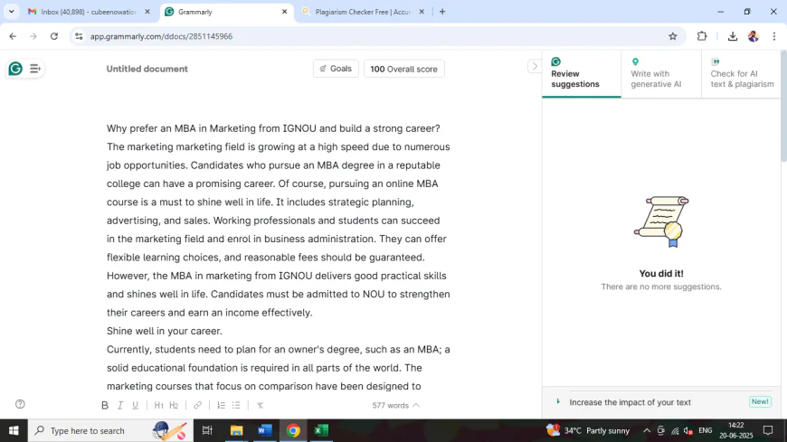Open Task View on the taskbar
Viewport: 787px width, 442px height.
[x=207, y=430]
